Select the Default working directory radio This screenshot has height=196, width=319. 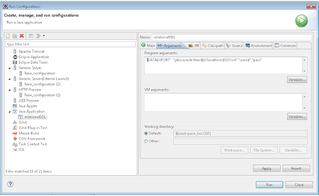pyautogui.click(x=146, y=133)
